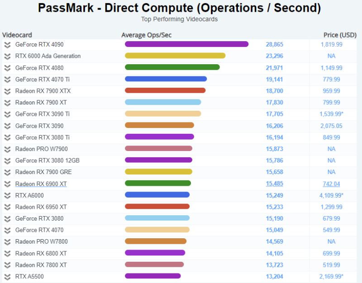The image size is (362, 283).
Task: Open the 549.99 price for RTX 4070
Action: coord(332,230)
